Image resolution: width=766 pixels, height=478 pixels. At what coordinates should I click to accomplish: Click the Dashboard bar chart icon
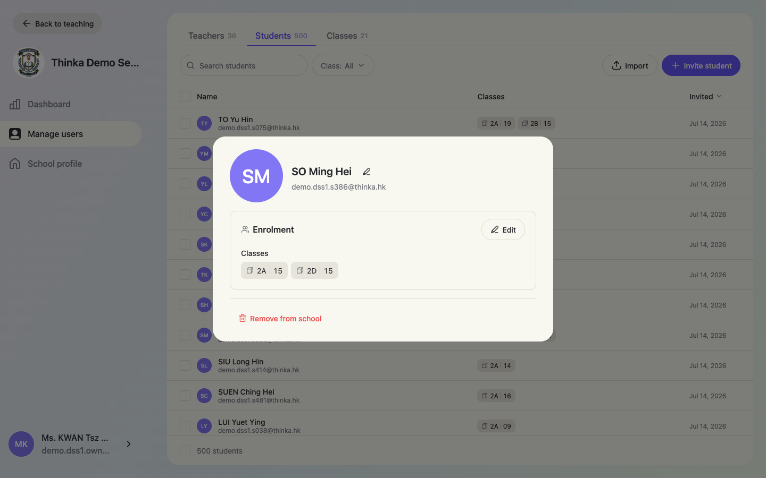tap(15, 104)
